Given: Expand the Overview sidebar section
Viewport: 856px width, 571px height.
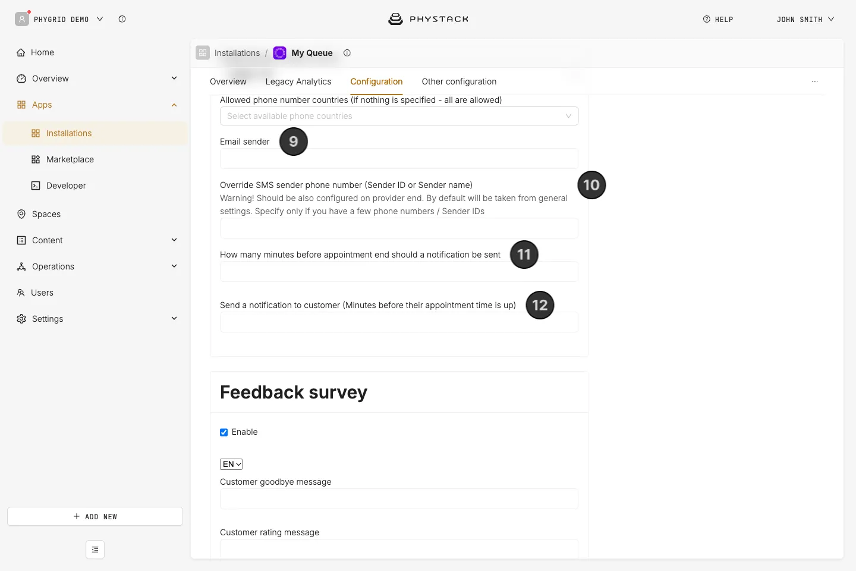Looking at the screenshot, I should pos(174,78).
